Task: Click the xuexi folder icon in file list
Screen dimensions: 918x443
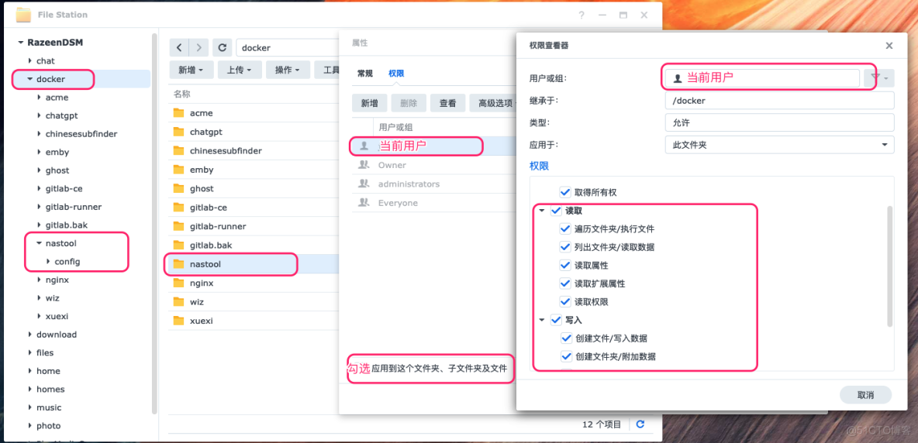Action: [178, 321]
